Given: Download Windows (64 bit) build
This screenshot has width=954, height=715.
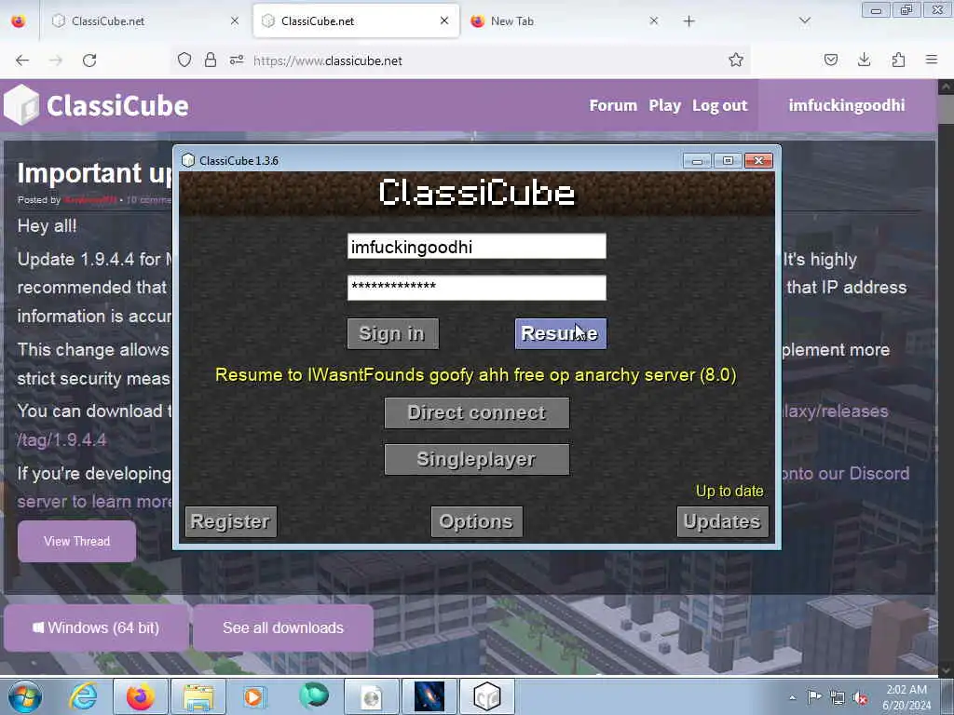Looking at the screenshot, I should coord(96,627).
